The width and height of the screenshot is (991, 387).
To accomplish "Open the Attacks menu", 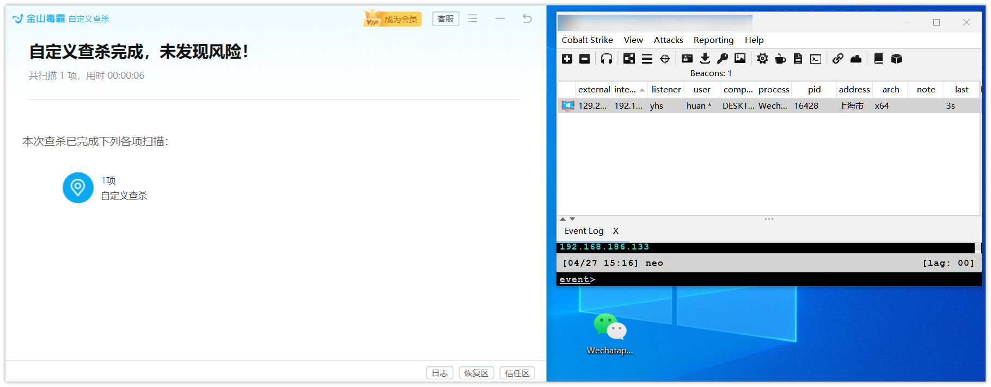I will (x=668, y=40).
